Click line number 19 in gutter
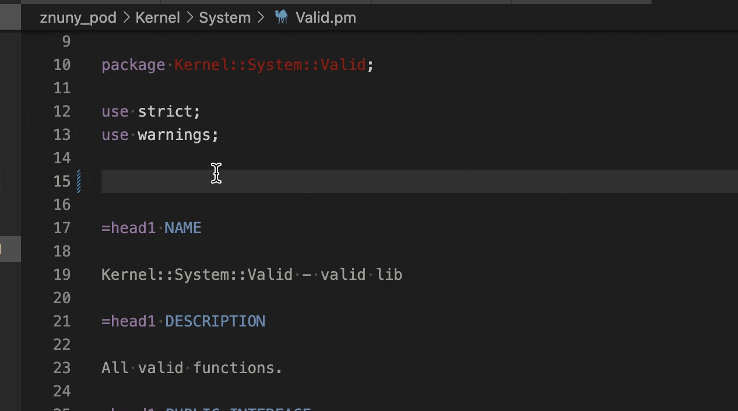 [x=62, y=275]
